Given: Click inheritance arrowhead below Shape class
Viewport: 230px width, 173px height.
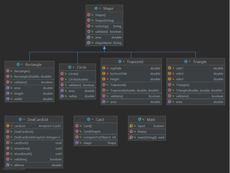Looking at the screenshot, I should [x=104, y=48].
